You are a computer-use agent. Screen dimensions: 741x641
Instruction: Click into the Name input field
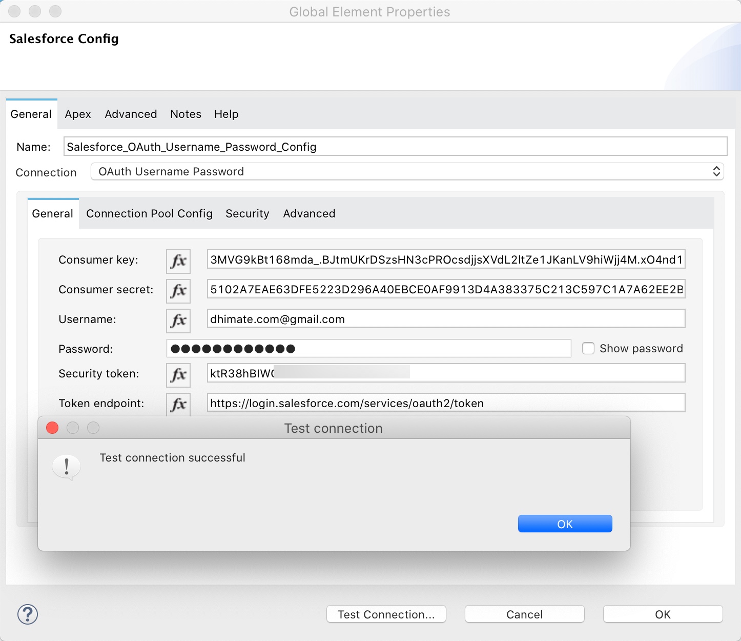[x=395, y=146]
